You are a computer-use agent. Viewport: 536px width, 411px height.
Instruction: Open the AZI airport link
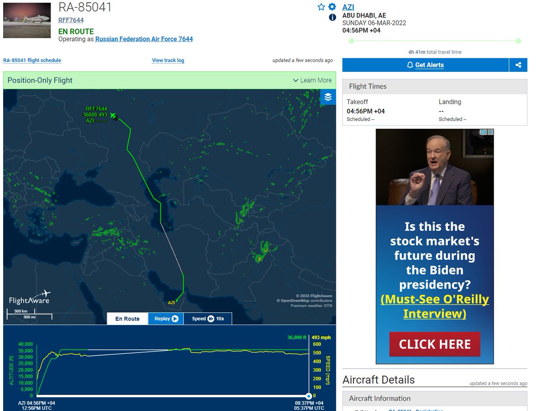point(348,8)
